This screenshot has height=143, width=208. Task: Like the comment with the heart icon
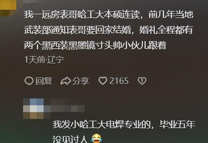point(103,81)
